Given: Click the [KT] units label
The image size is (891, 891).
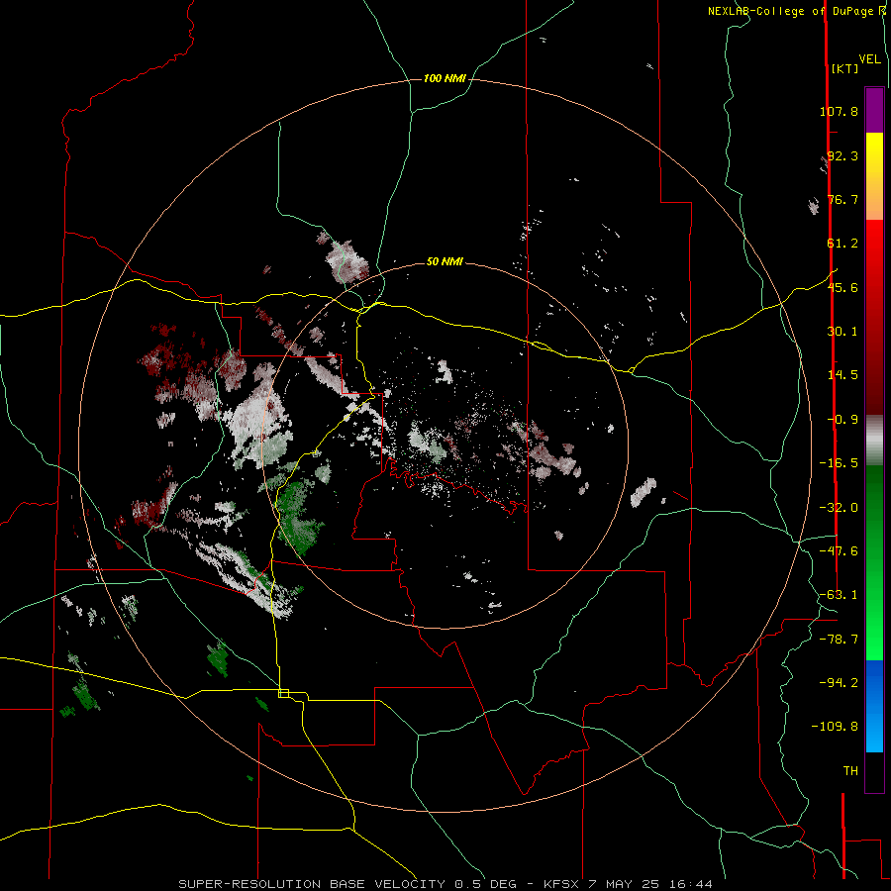Looking at the screenshot, I should coord(845,68).
